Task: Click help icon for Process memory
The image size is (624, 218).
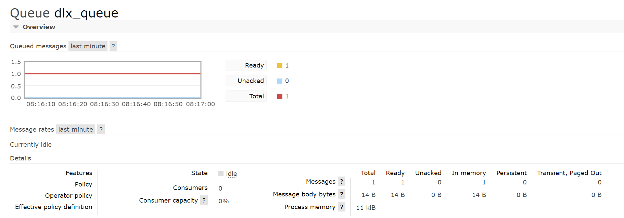Action: click(342, 207)
